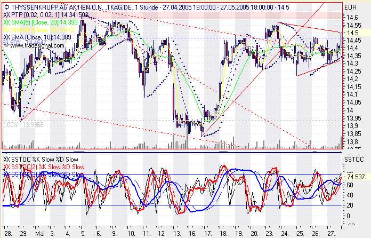371x238 pixels.
Task: Select the black XX SSTOC %K Slow %D Slow legend
Action: pos(41,160)
